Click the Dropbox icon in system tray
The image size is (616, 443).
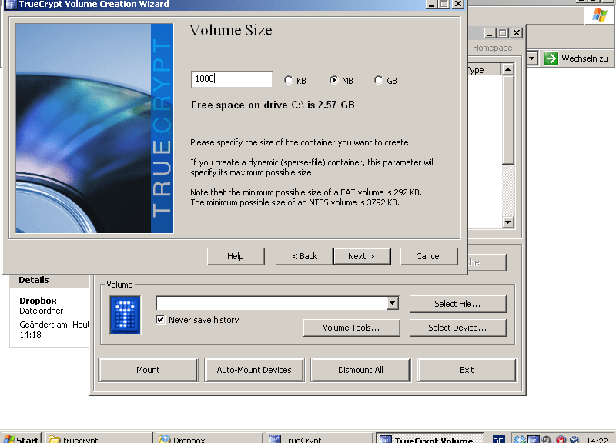click(x=519, y=439)
